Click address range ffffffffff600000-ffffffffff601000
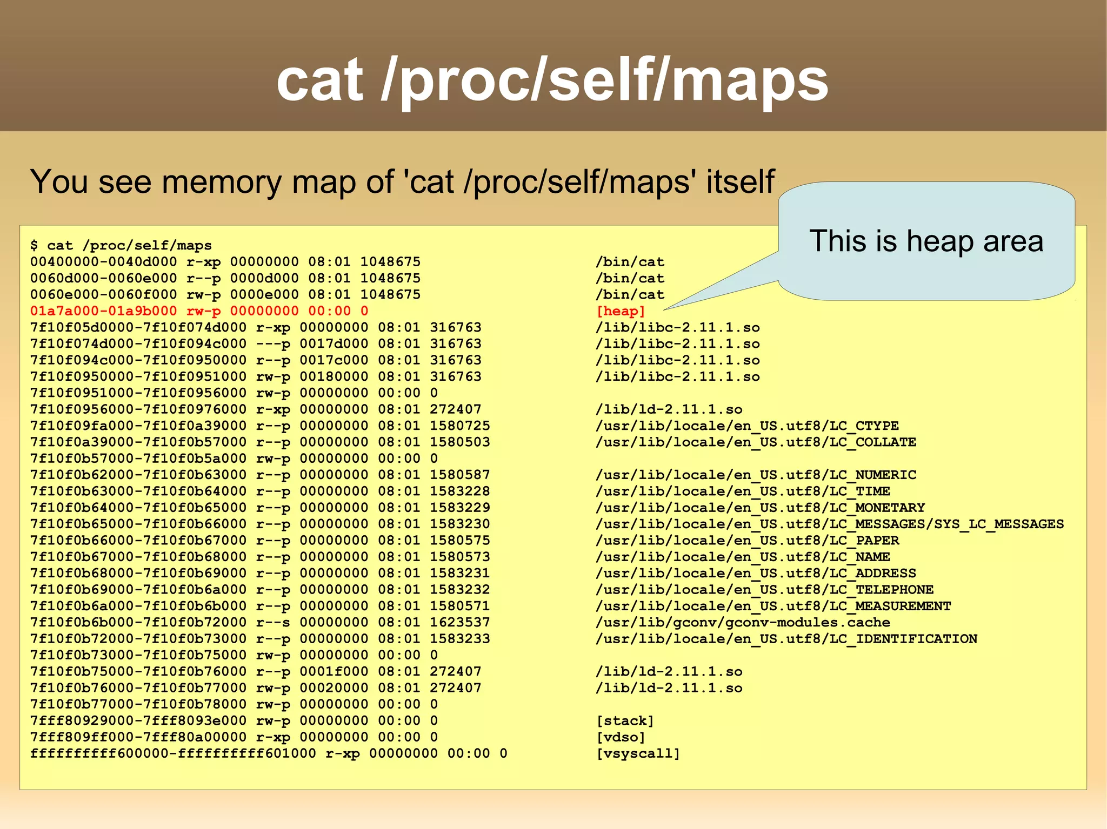This screenshot has width=1107, height=829. (x=173, y=753)
